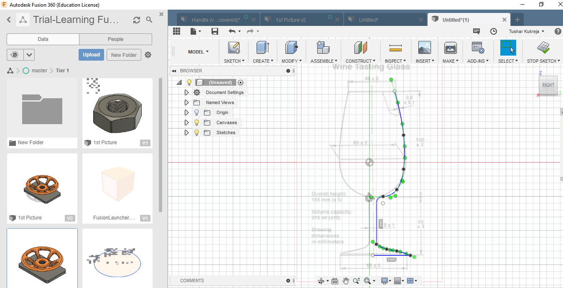Open the data panel grid icon

click(176, 31)
